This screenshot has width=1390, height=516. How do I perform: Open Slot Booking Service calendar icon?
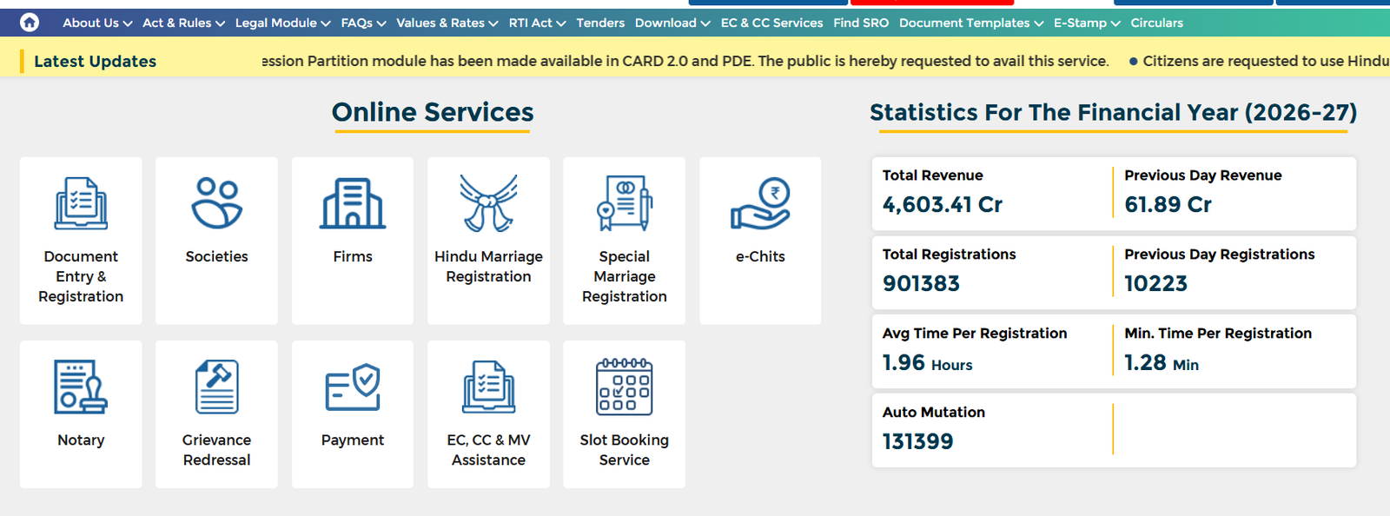[x=625, y=387]
